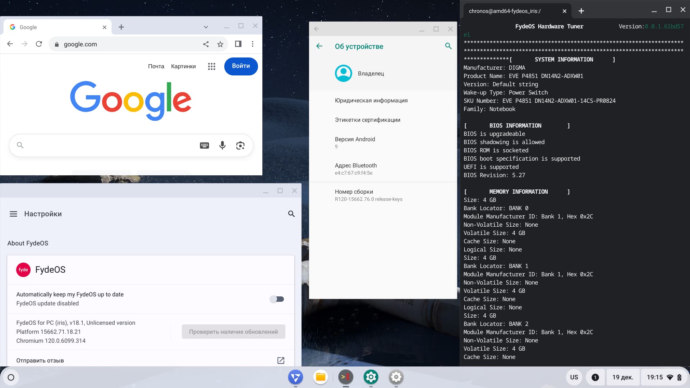Open search by image camera icon
The height and width of the screenshot is (388, 690).
coord(240,145)
